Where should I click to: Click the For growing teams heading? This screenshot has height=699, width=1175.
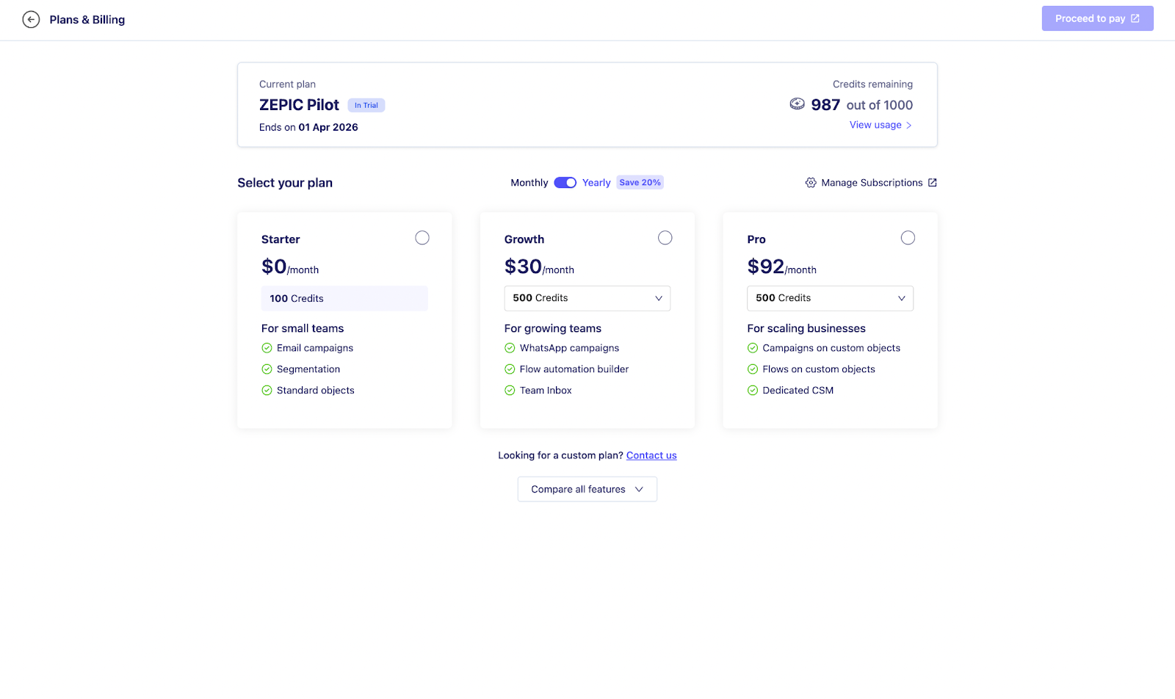coord(553,328)
